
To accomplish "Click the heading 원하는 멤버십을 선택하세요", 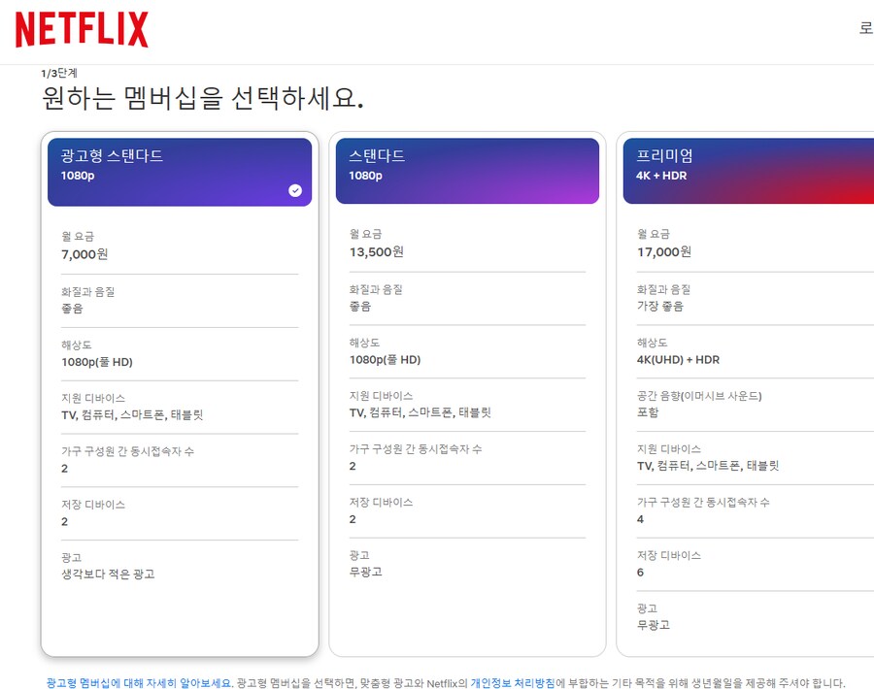I will point(203,98).
